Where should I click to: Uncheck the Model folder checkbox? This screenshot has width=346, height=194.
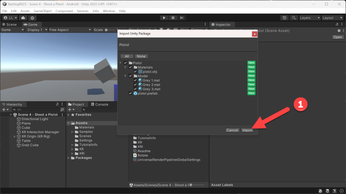[x=130, y=76]
